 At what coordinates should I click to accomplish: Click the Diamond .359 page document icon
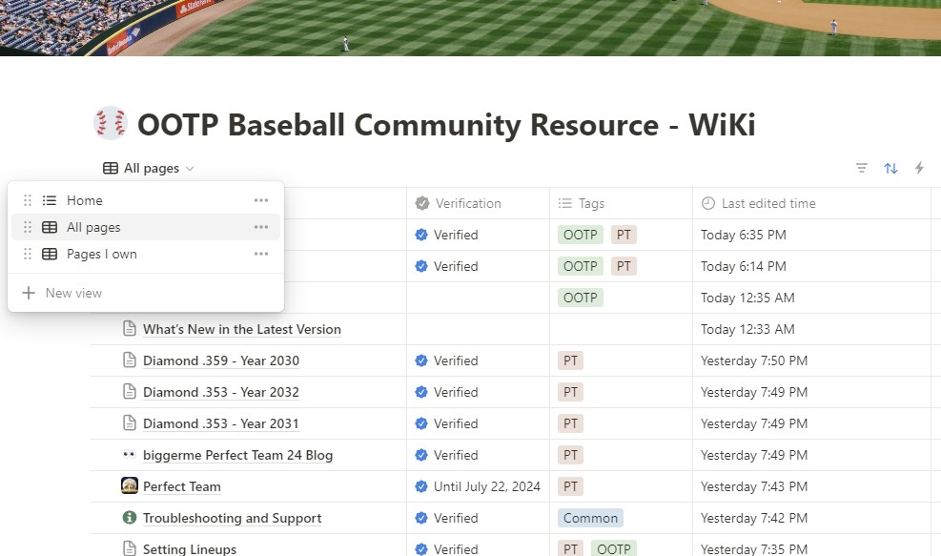(x=129, y=360)
